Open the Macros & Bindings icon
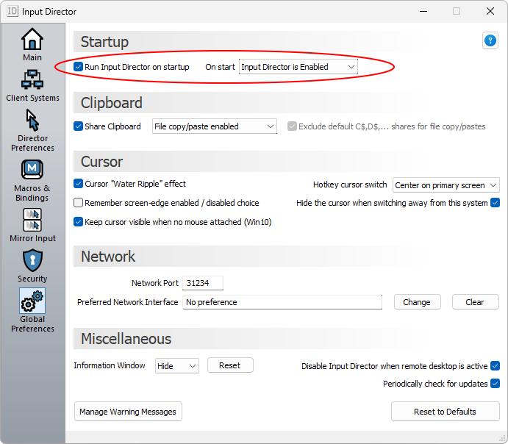The height and width of the screenshot is (444, 508). pos(32,170)
